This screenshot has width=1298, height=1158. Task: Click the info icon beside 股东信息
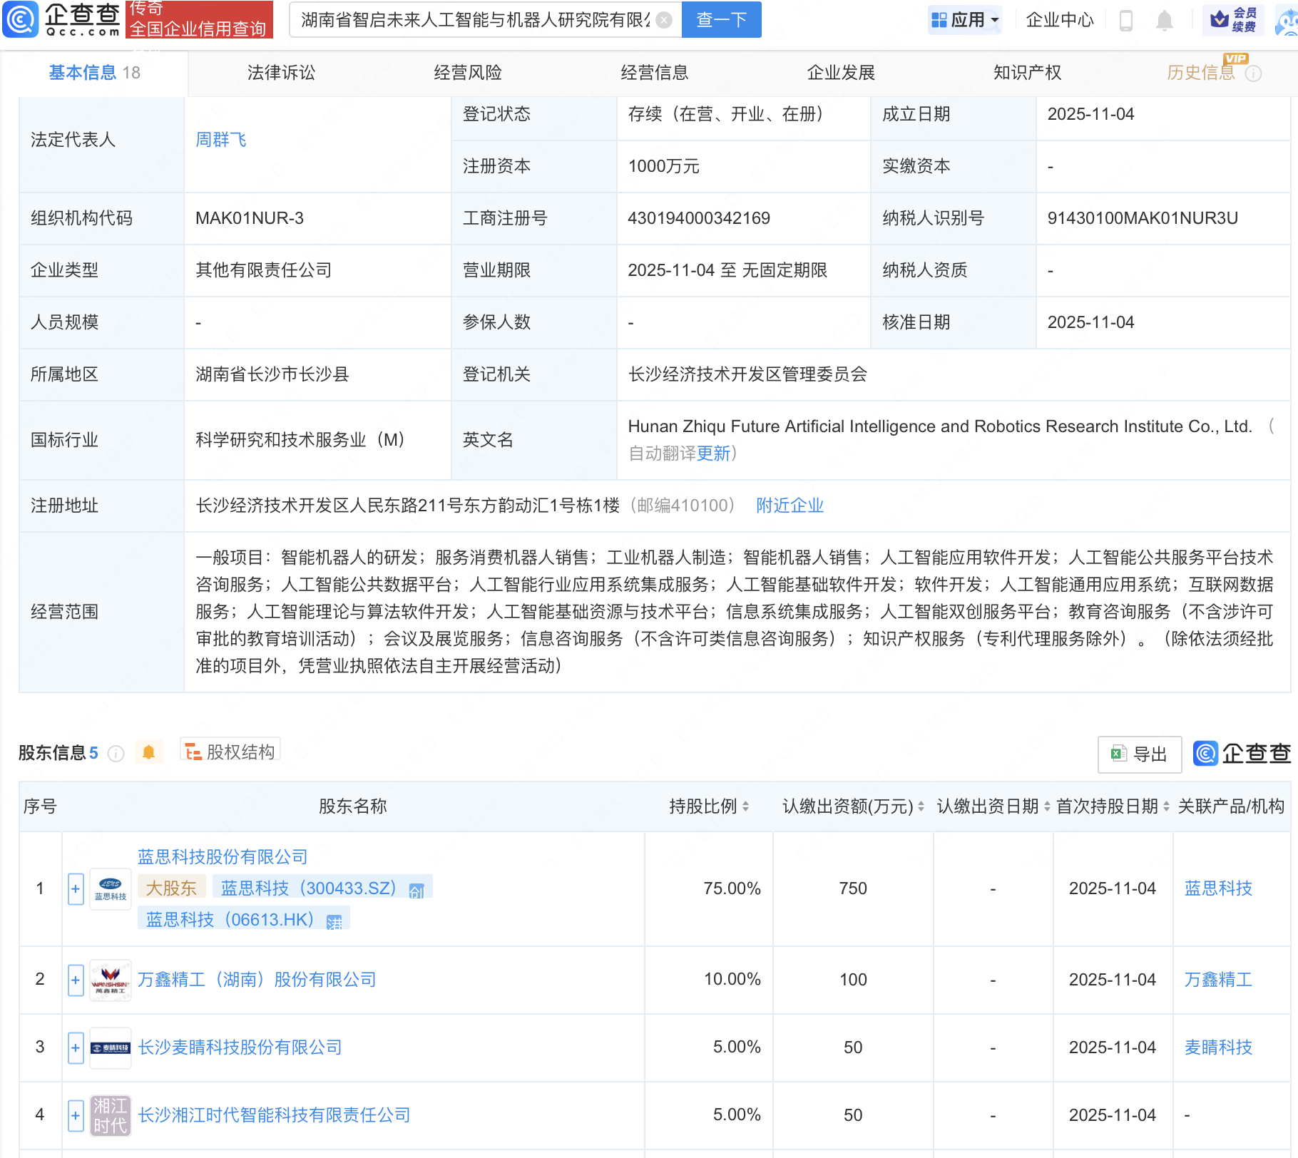coord(116,754)
